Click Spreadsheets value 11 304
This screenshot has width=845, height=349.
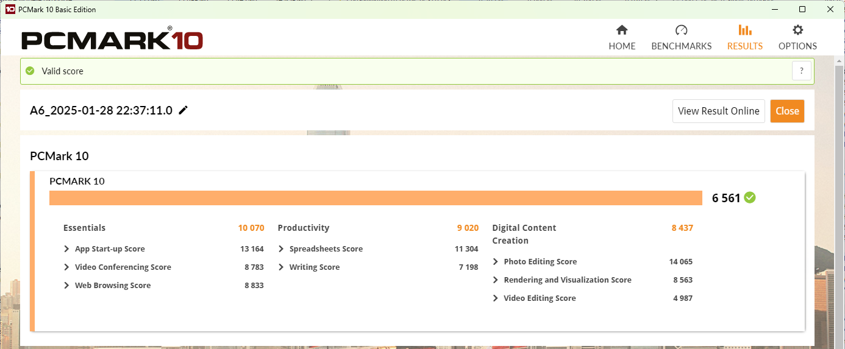pos(466,249)
